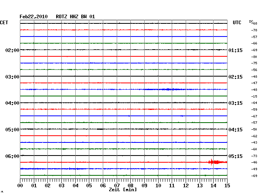Screen dimensions: 259x196
Task: Click the red seismic event burst near minute 14
Action: 218,162
